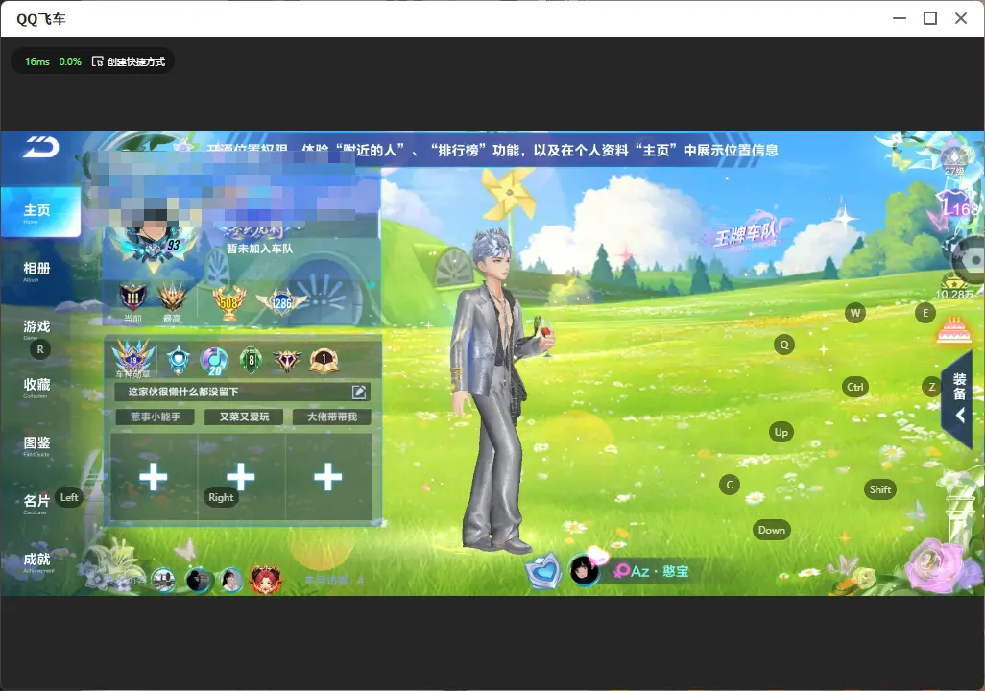Click the winged T emblem badge
Screen dimensions: 985x691
pos(287,360)
